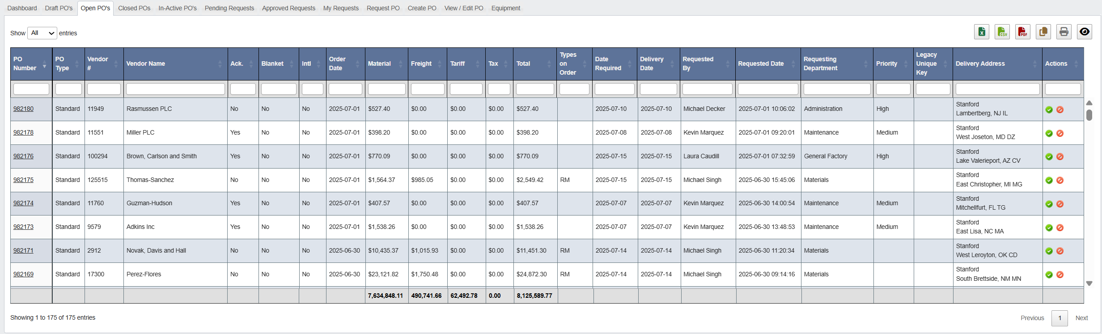Sort by Priority column header

pos(893,64)
